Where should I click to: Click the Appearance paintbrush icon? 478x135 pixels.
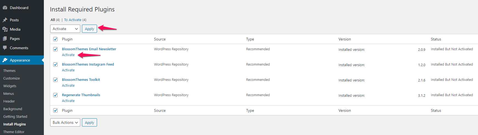(5, 60)
